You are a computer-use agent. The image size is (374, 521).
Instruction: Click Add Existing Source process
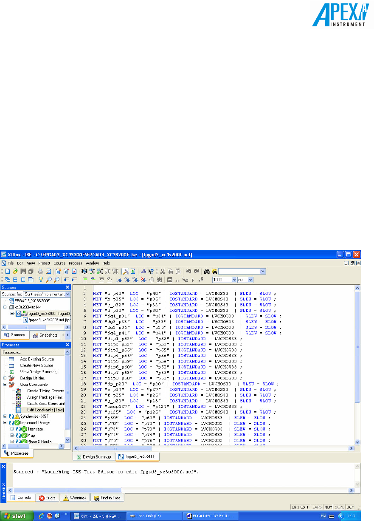click(x=37, y=359)
